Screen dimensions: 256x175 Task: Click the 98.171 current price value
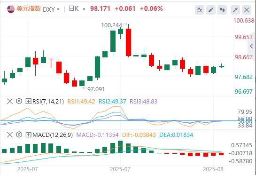[100, 8]
